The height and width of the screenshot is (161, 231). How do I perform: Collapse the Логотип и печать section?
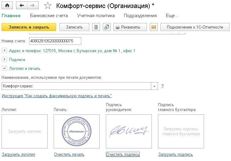4,68
